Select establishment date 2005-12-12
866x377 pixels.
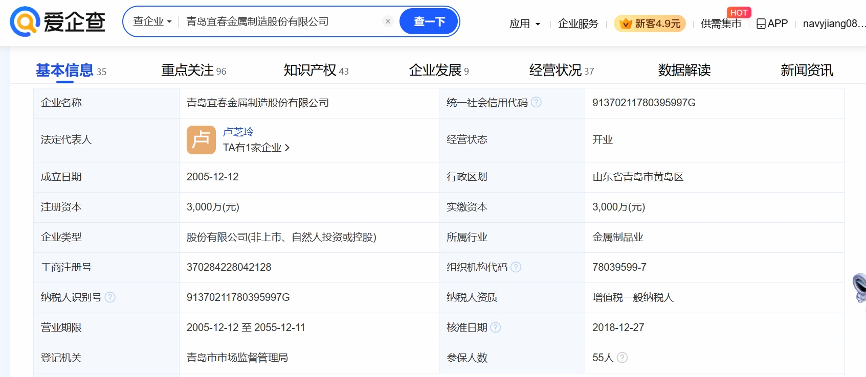[x=213, y=177]
